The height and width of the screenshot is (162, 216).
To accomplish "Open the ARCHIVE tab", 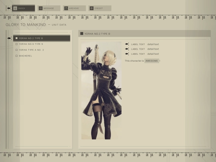I will [74, 8].
